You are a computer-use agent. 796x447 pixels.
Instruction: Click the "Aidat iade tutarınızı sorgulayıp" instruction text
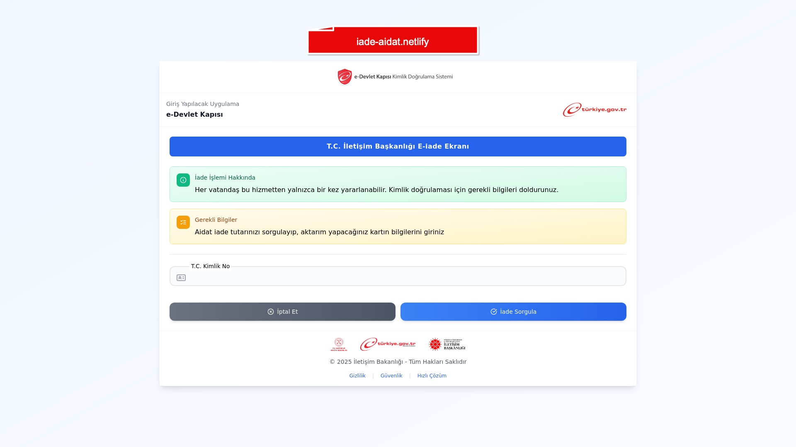pos(319,232)
